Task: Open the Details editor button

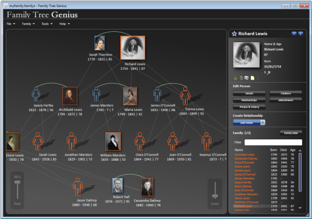Action: tap(249, 93)
